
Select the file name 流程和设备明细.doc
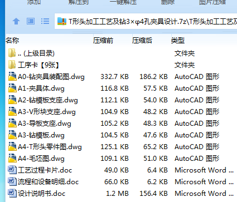(x=48, y=182)
